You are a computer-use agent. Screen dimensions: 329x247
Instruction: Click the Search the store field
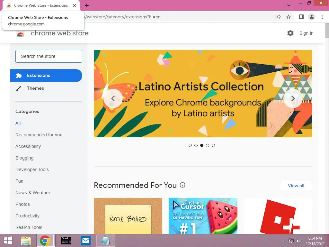(49, 56)
